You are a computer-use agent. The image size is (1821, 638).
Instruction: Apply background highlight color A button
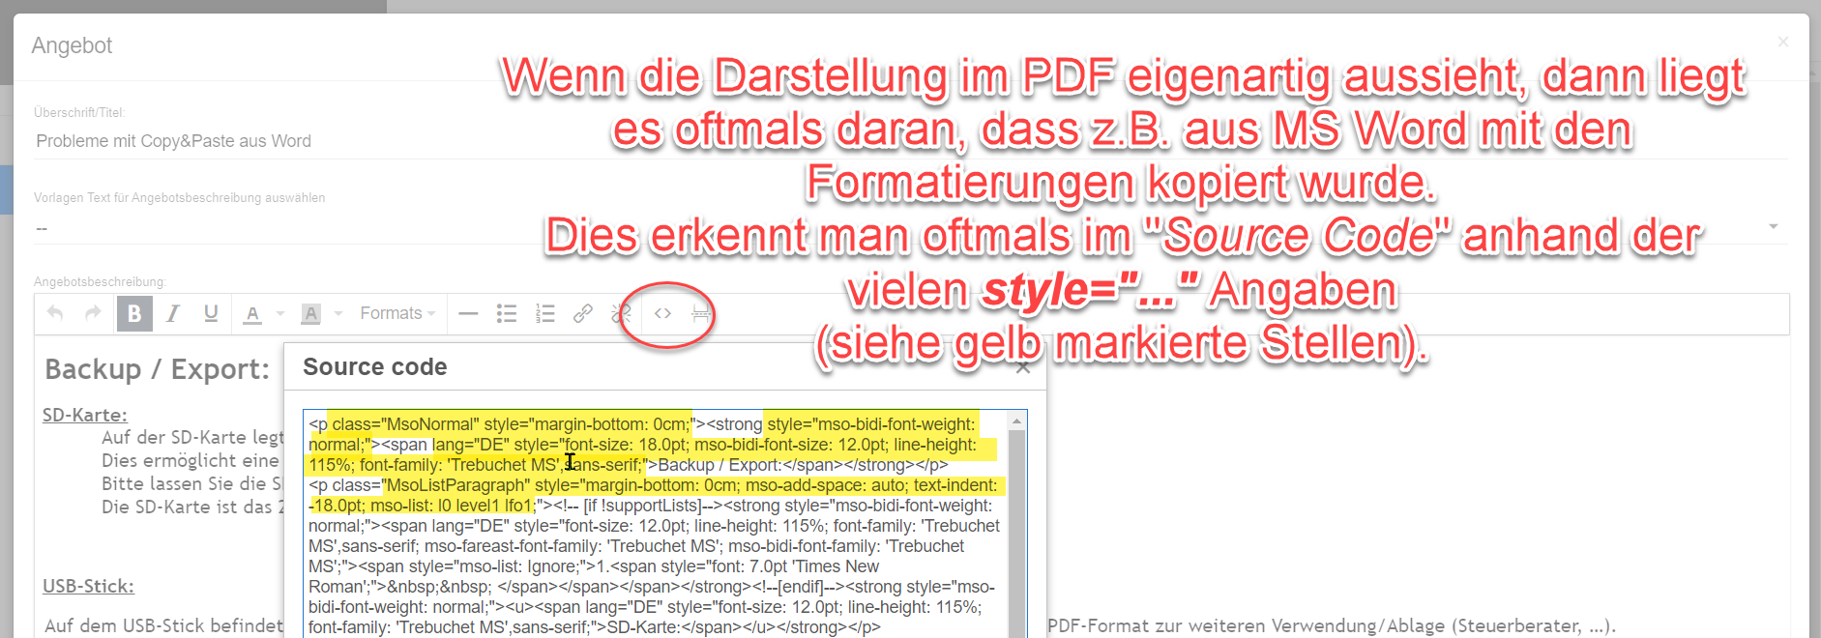pyautogui.click(x=310, y=313)
